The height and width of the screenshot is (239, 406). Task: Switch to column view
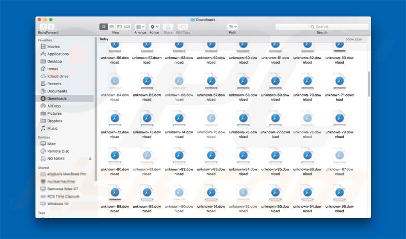[x=119, y=27]
